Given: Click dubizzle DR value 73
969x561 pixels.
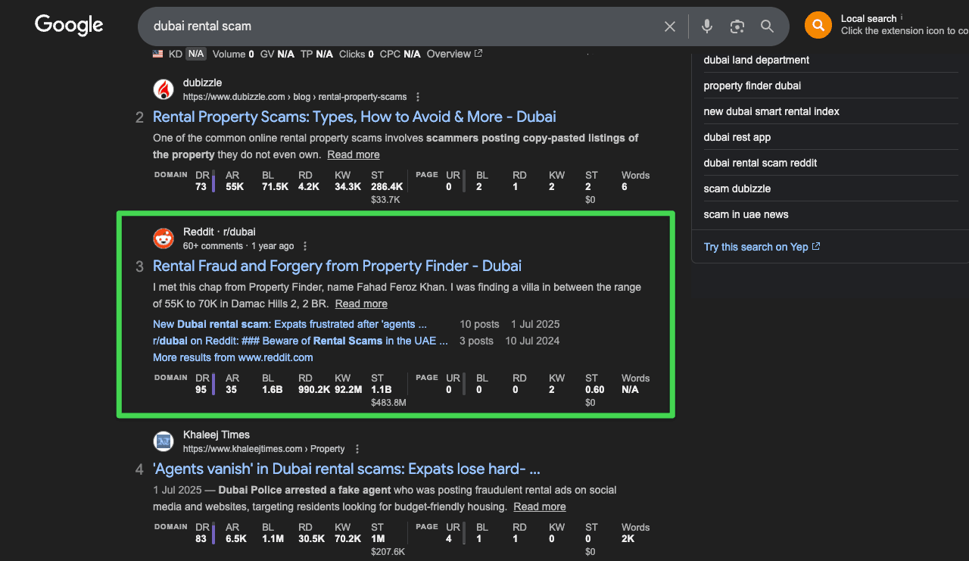Looking at the screenshot, I should point(201,187).
